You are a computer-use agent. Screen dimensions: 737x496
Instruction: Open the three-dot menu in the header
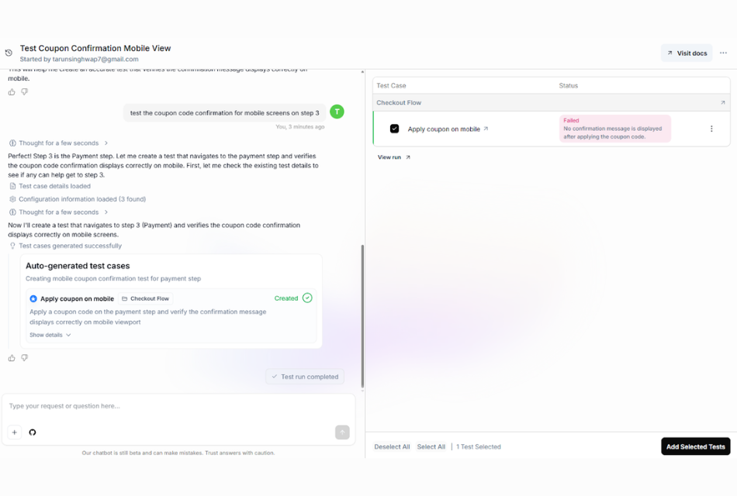tap(723, 53)
